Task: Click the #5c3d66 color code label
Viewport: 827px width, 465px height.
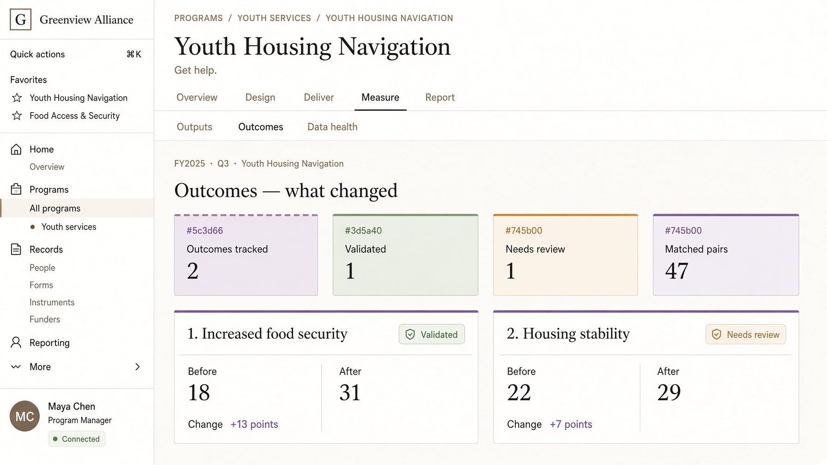Action: 205,231
